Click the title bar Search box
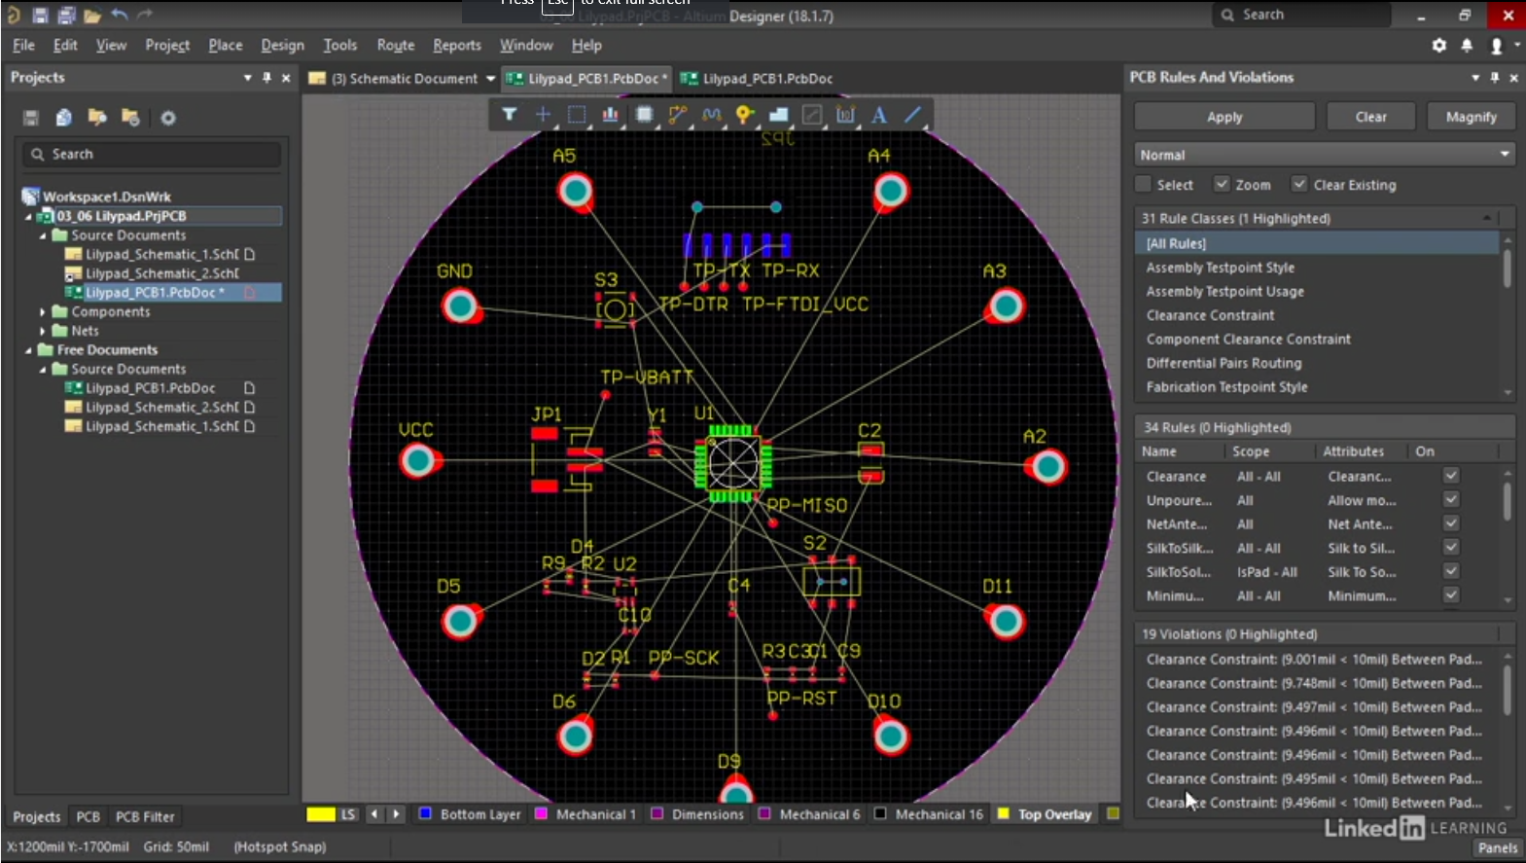This screenshot has height=863, width=1526. click(1300, 15)
